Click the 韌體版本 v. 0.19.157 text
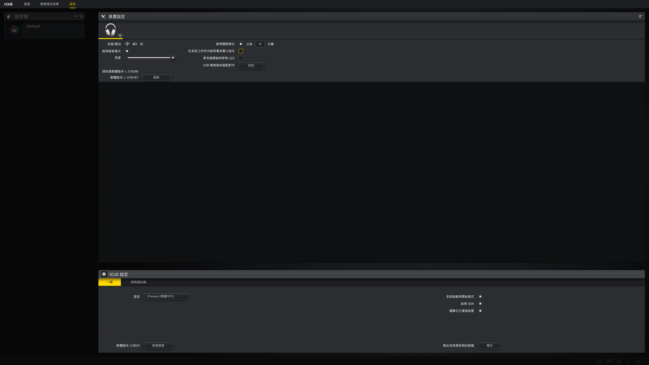Screen dimensions: 649x365 [x=124, y=78]
